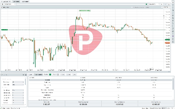Pause the backtest with the pause button
Viewport: 175px width, 109px height.
click(165, 4)
